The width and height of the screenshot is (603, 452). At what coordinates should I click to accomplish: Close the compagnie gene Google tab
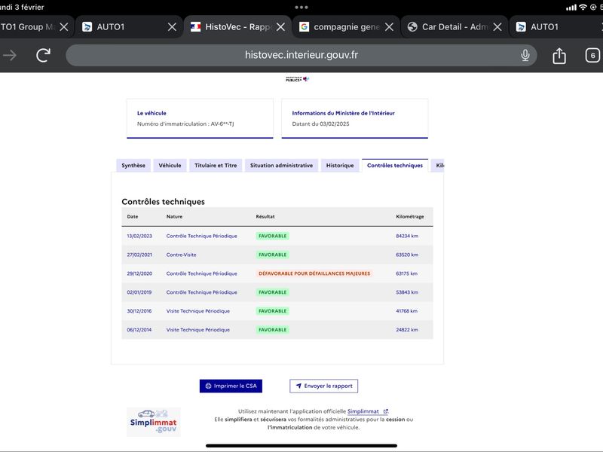[389, 27]
